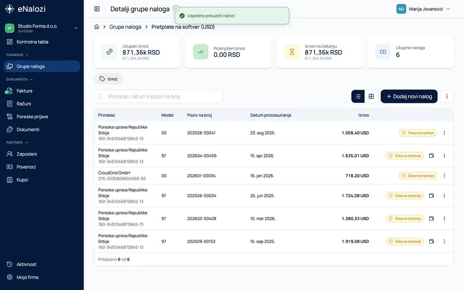This screenshot has height=290, width=464.
Task: Collapse the sidebar panel toggle icon
Action: [x=97, y=9]
